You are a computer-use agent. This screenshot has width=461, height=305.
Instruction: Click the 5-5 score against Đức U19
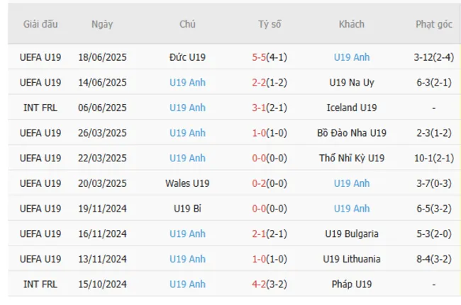tap(261, 55)
